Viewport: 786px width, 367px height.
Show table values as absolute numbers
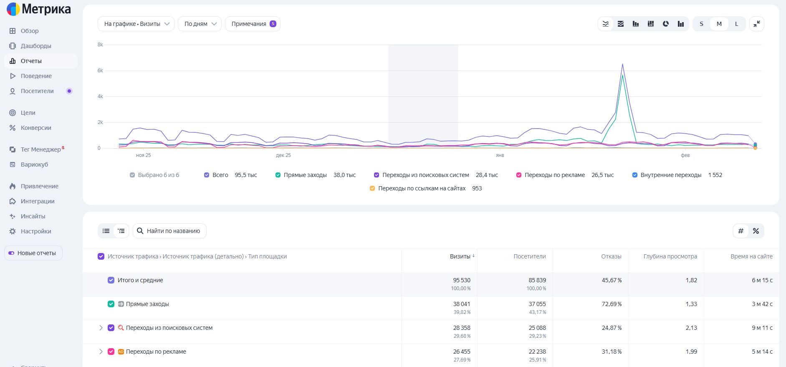click(741, 231)
